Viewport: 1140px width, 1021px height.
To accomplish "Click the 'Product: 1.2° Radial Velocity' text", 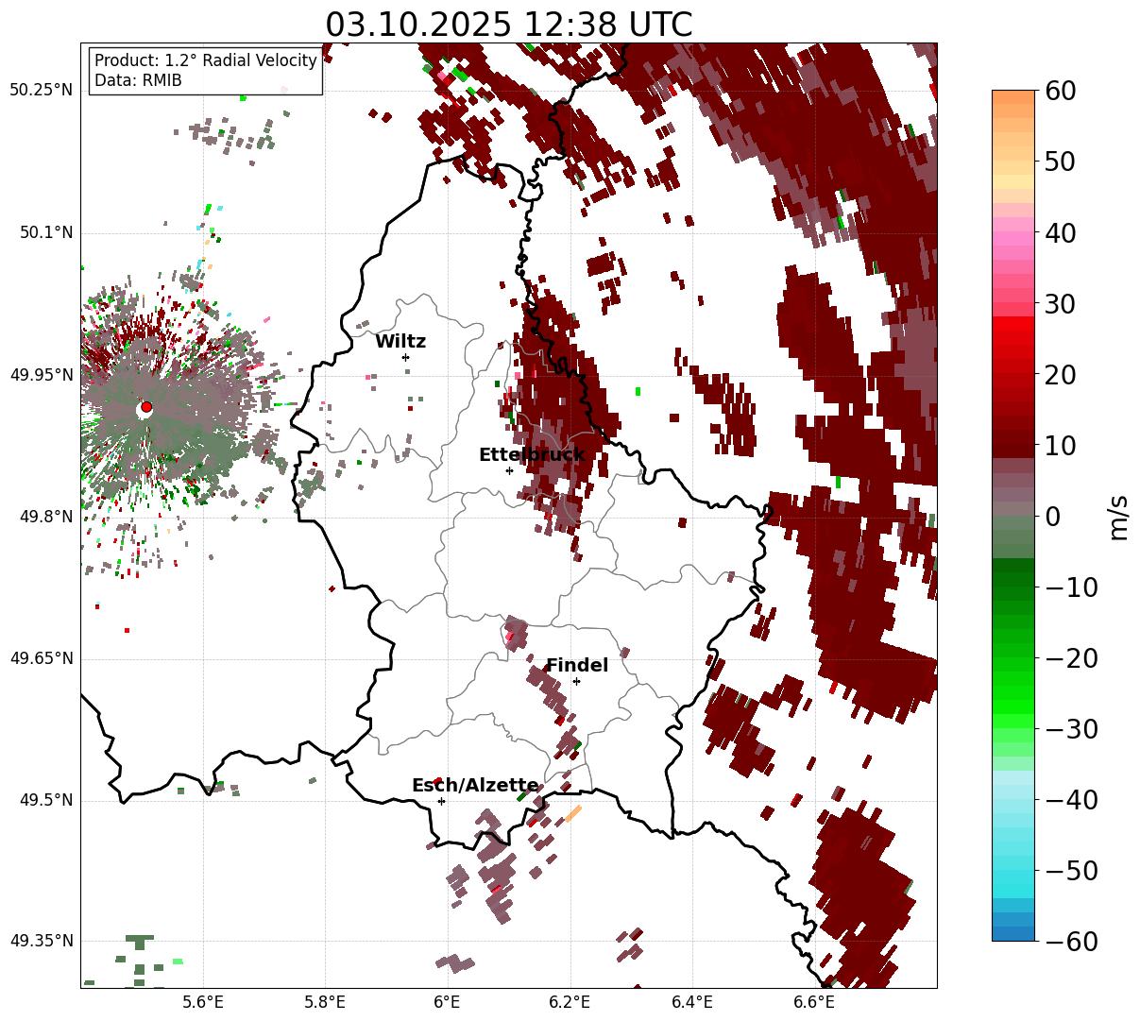I will click(x=206, y=60).
